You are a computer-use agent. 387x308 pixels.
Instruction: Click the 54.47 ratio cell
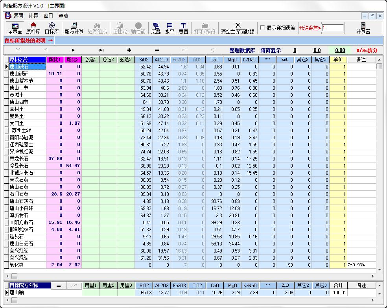pyautogui.click(x=73, y=166)
